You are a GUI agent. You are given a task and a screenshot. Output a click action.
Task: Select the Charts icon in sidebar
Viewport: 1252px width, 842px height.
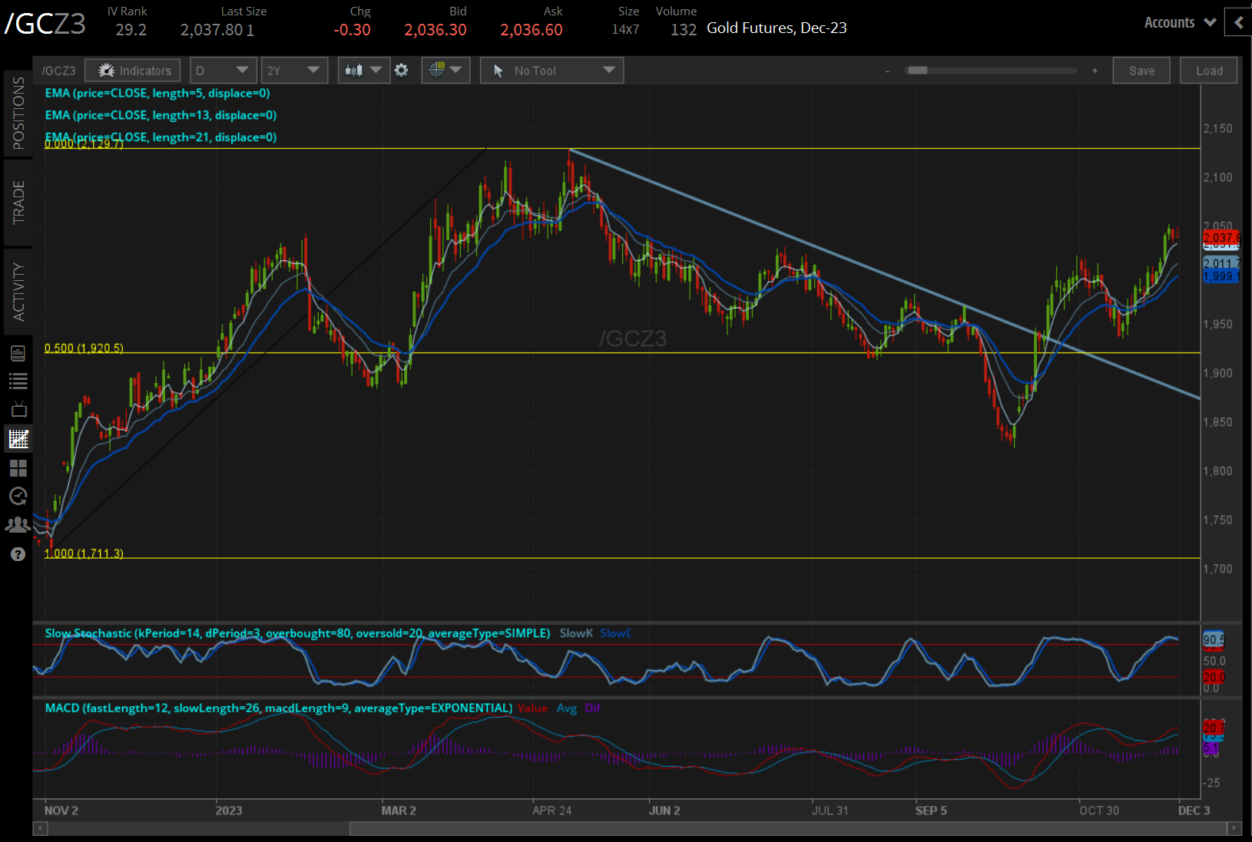pyautogui.click(x=18, y=439)
